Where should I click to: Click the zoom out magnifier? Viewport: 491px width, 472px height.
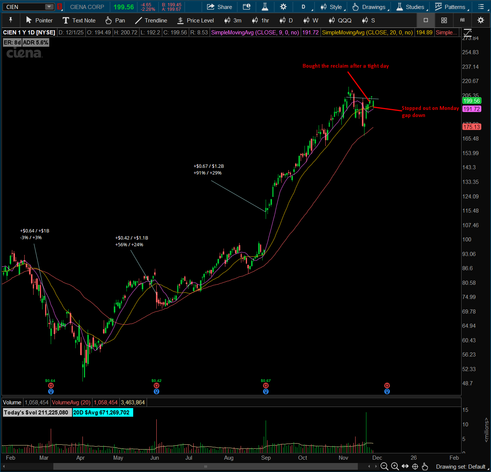pyautogui.click(x=384, y=466)
